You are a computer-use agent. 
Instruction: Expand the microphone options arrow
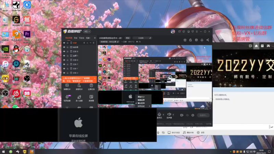[x=163, y=115]
